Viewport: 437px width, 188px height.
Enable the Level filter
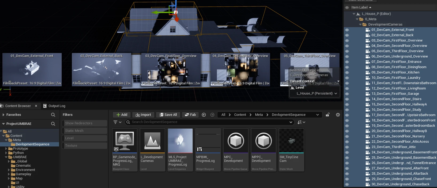coord(84,138)
